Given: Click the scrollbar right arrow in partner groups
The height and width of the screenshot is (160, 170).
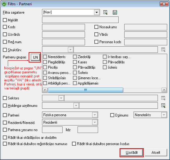Looking at the screenshot, I should click(x=164, y=90).
